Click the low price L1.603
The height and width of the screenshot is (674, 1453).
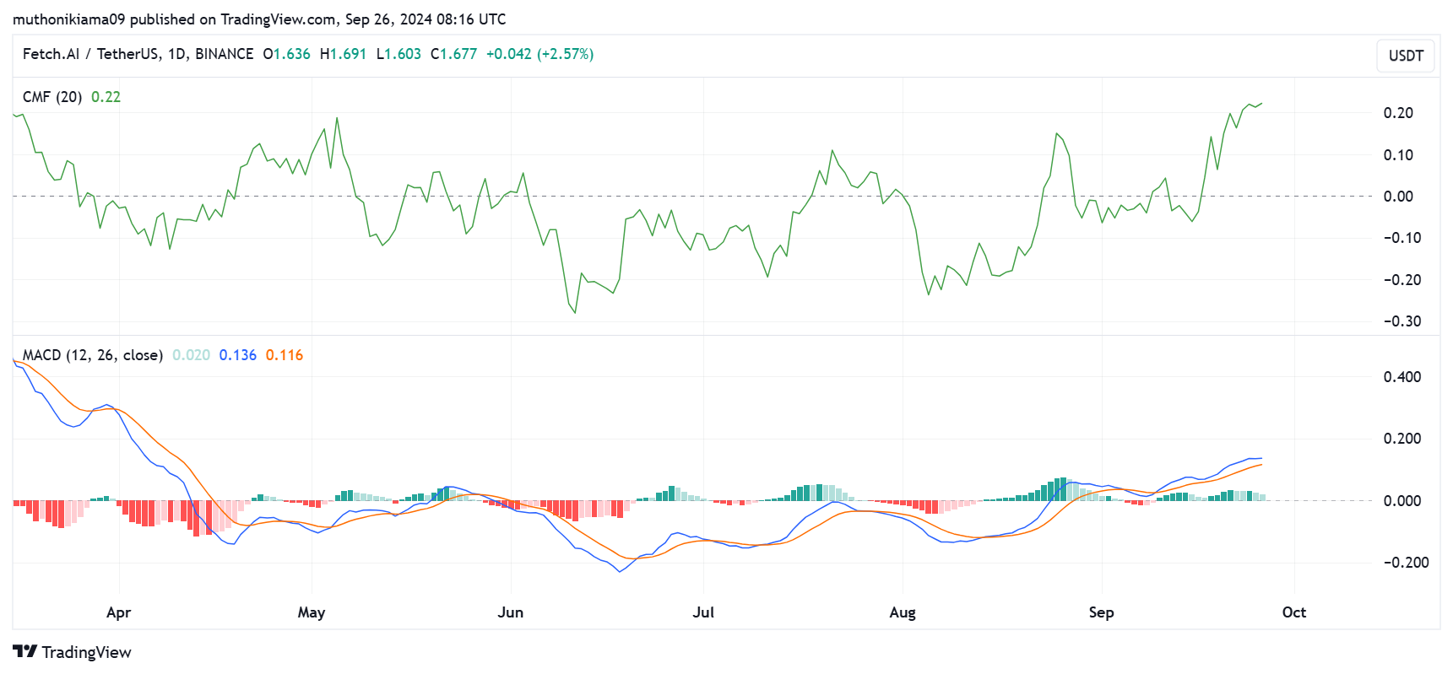pyautogui.click(x=398, y=54)
